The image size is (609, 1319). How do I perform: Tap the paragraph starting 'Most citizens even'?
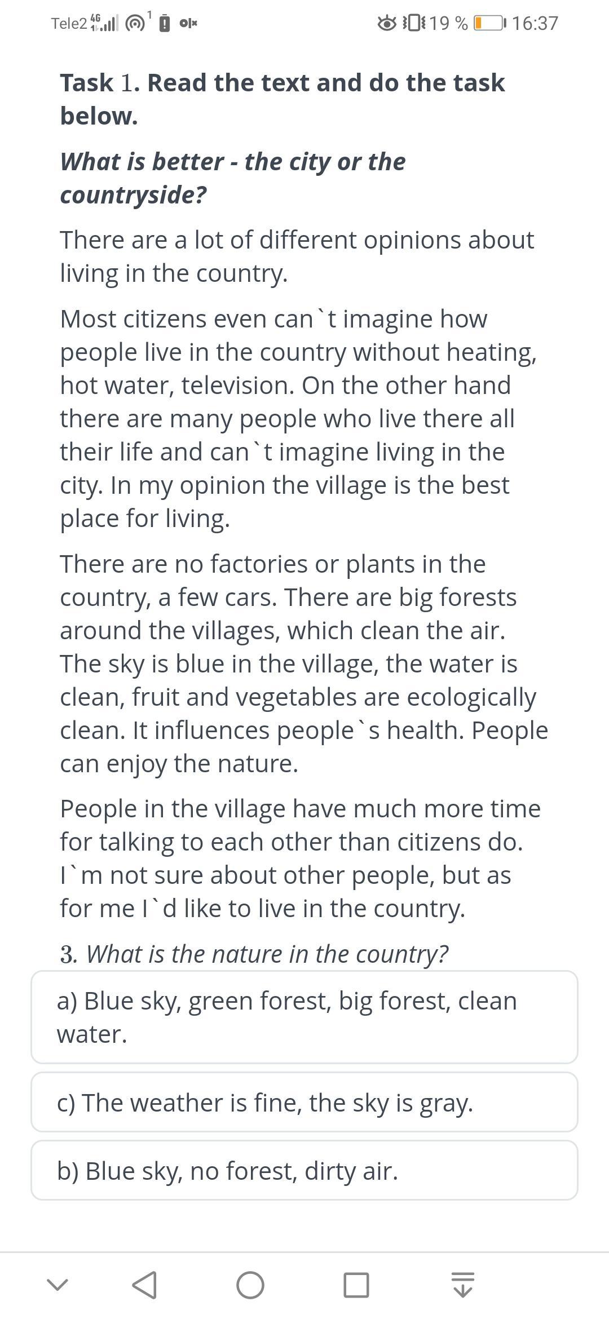coord(299,418)
